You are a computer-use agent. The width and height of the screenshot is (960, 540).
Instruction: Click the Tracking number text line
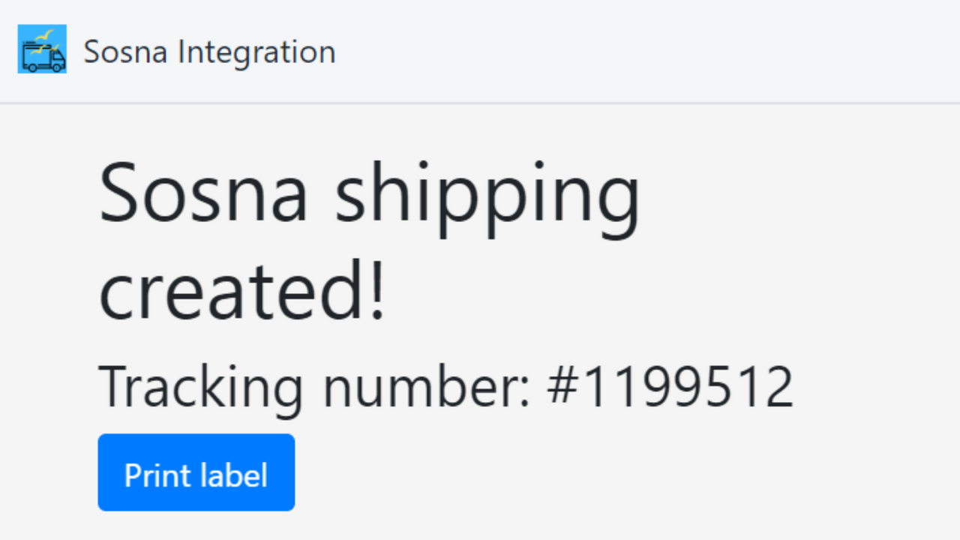pos(446,386)
